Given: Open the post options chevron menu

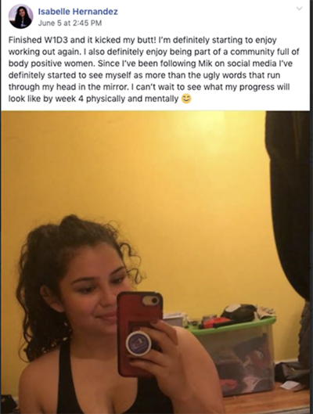Looking at the screenshot, I should pos(299,9).
